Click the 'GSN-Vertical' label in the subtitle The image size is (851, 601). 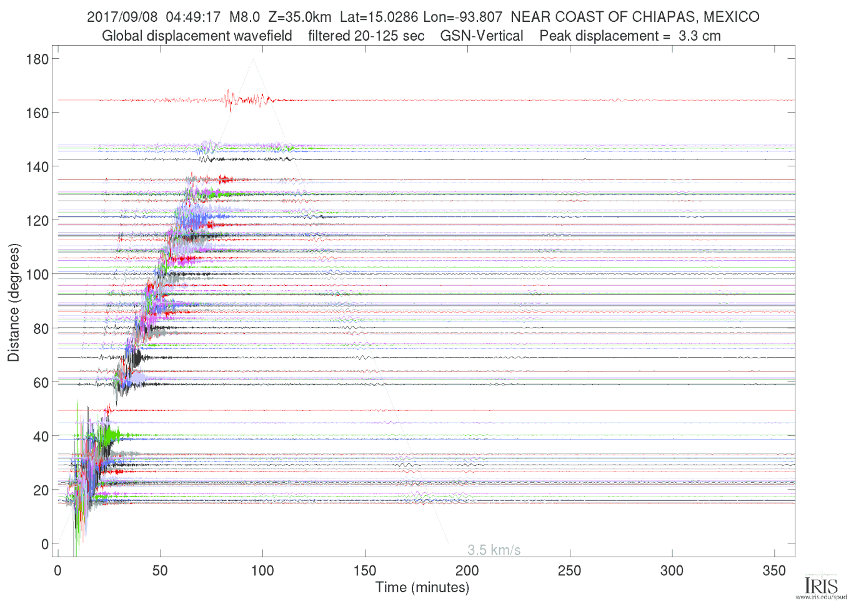tap(481, 36)
